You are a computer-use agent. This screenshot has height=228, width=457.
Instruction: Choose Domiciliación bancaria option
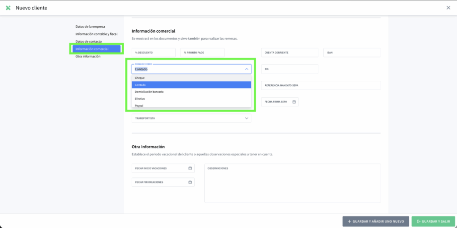click(x=191, y=92)
